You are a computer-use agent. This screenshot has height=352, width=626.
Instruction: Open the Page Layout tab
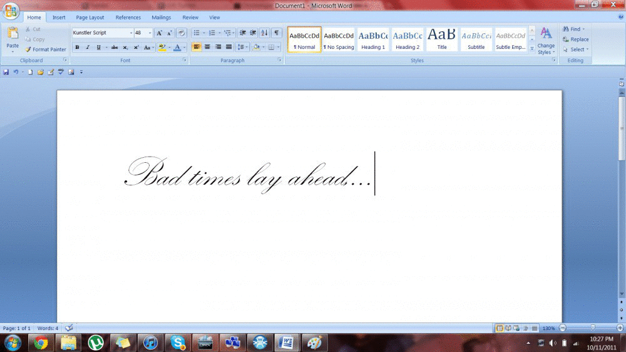click(90, 18)
